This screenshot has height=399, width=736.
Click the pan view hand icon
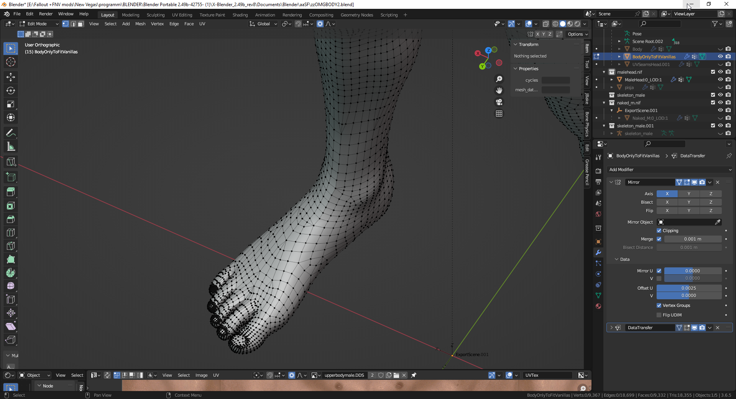(x=499, y=91)
